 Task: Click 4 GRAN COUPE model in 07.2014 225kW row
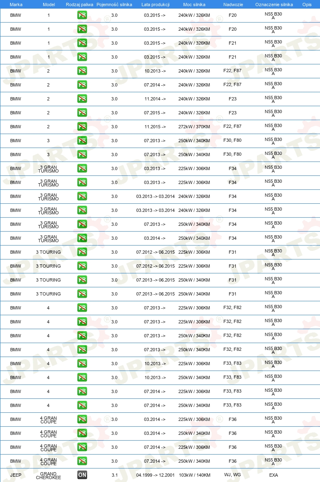point(48,448)
